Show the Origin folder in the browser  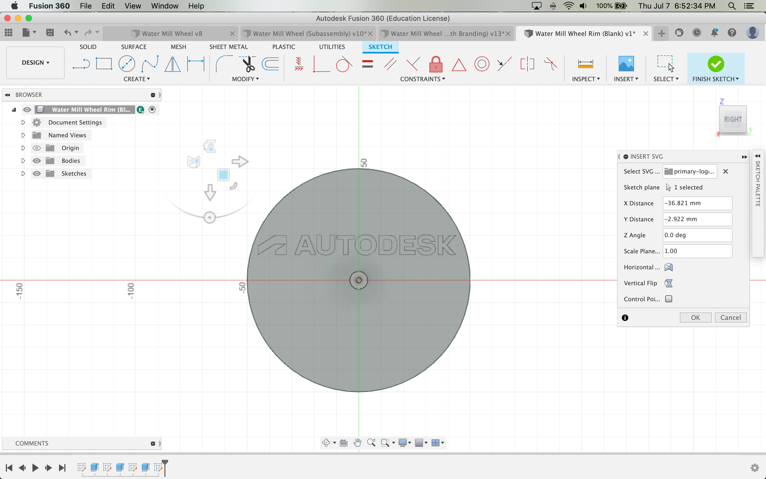click(x=37, y=148)
